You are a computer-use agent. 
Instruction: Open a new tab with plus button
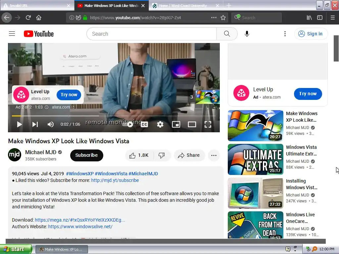(228, 5)
